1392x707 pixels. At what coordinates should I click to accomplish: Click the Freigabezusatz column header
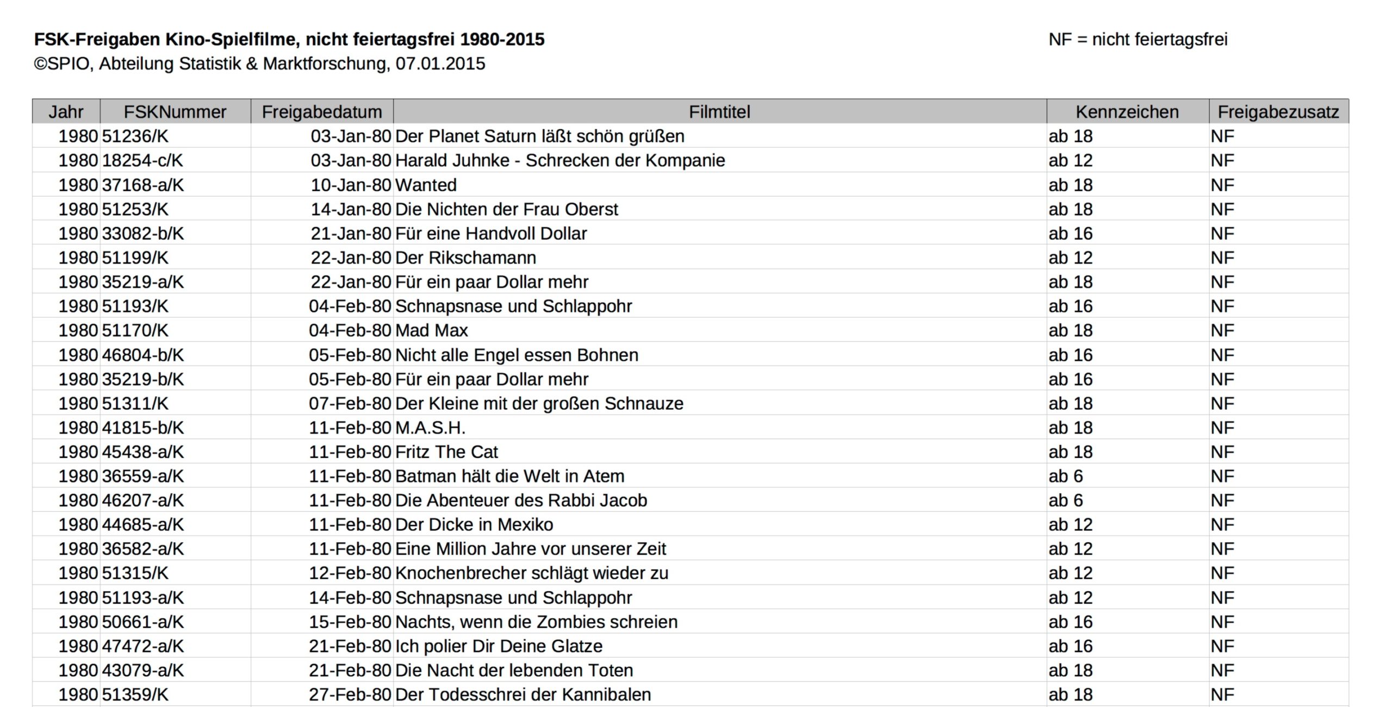pyautogui.click(x=1278, y=112)
